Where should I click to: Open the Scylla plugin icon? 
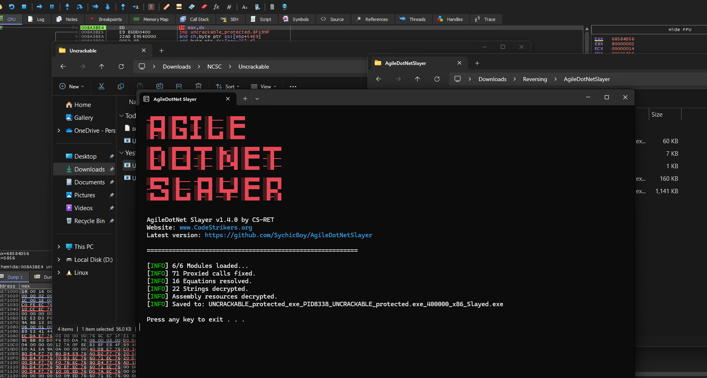151,6
